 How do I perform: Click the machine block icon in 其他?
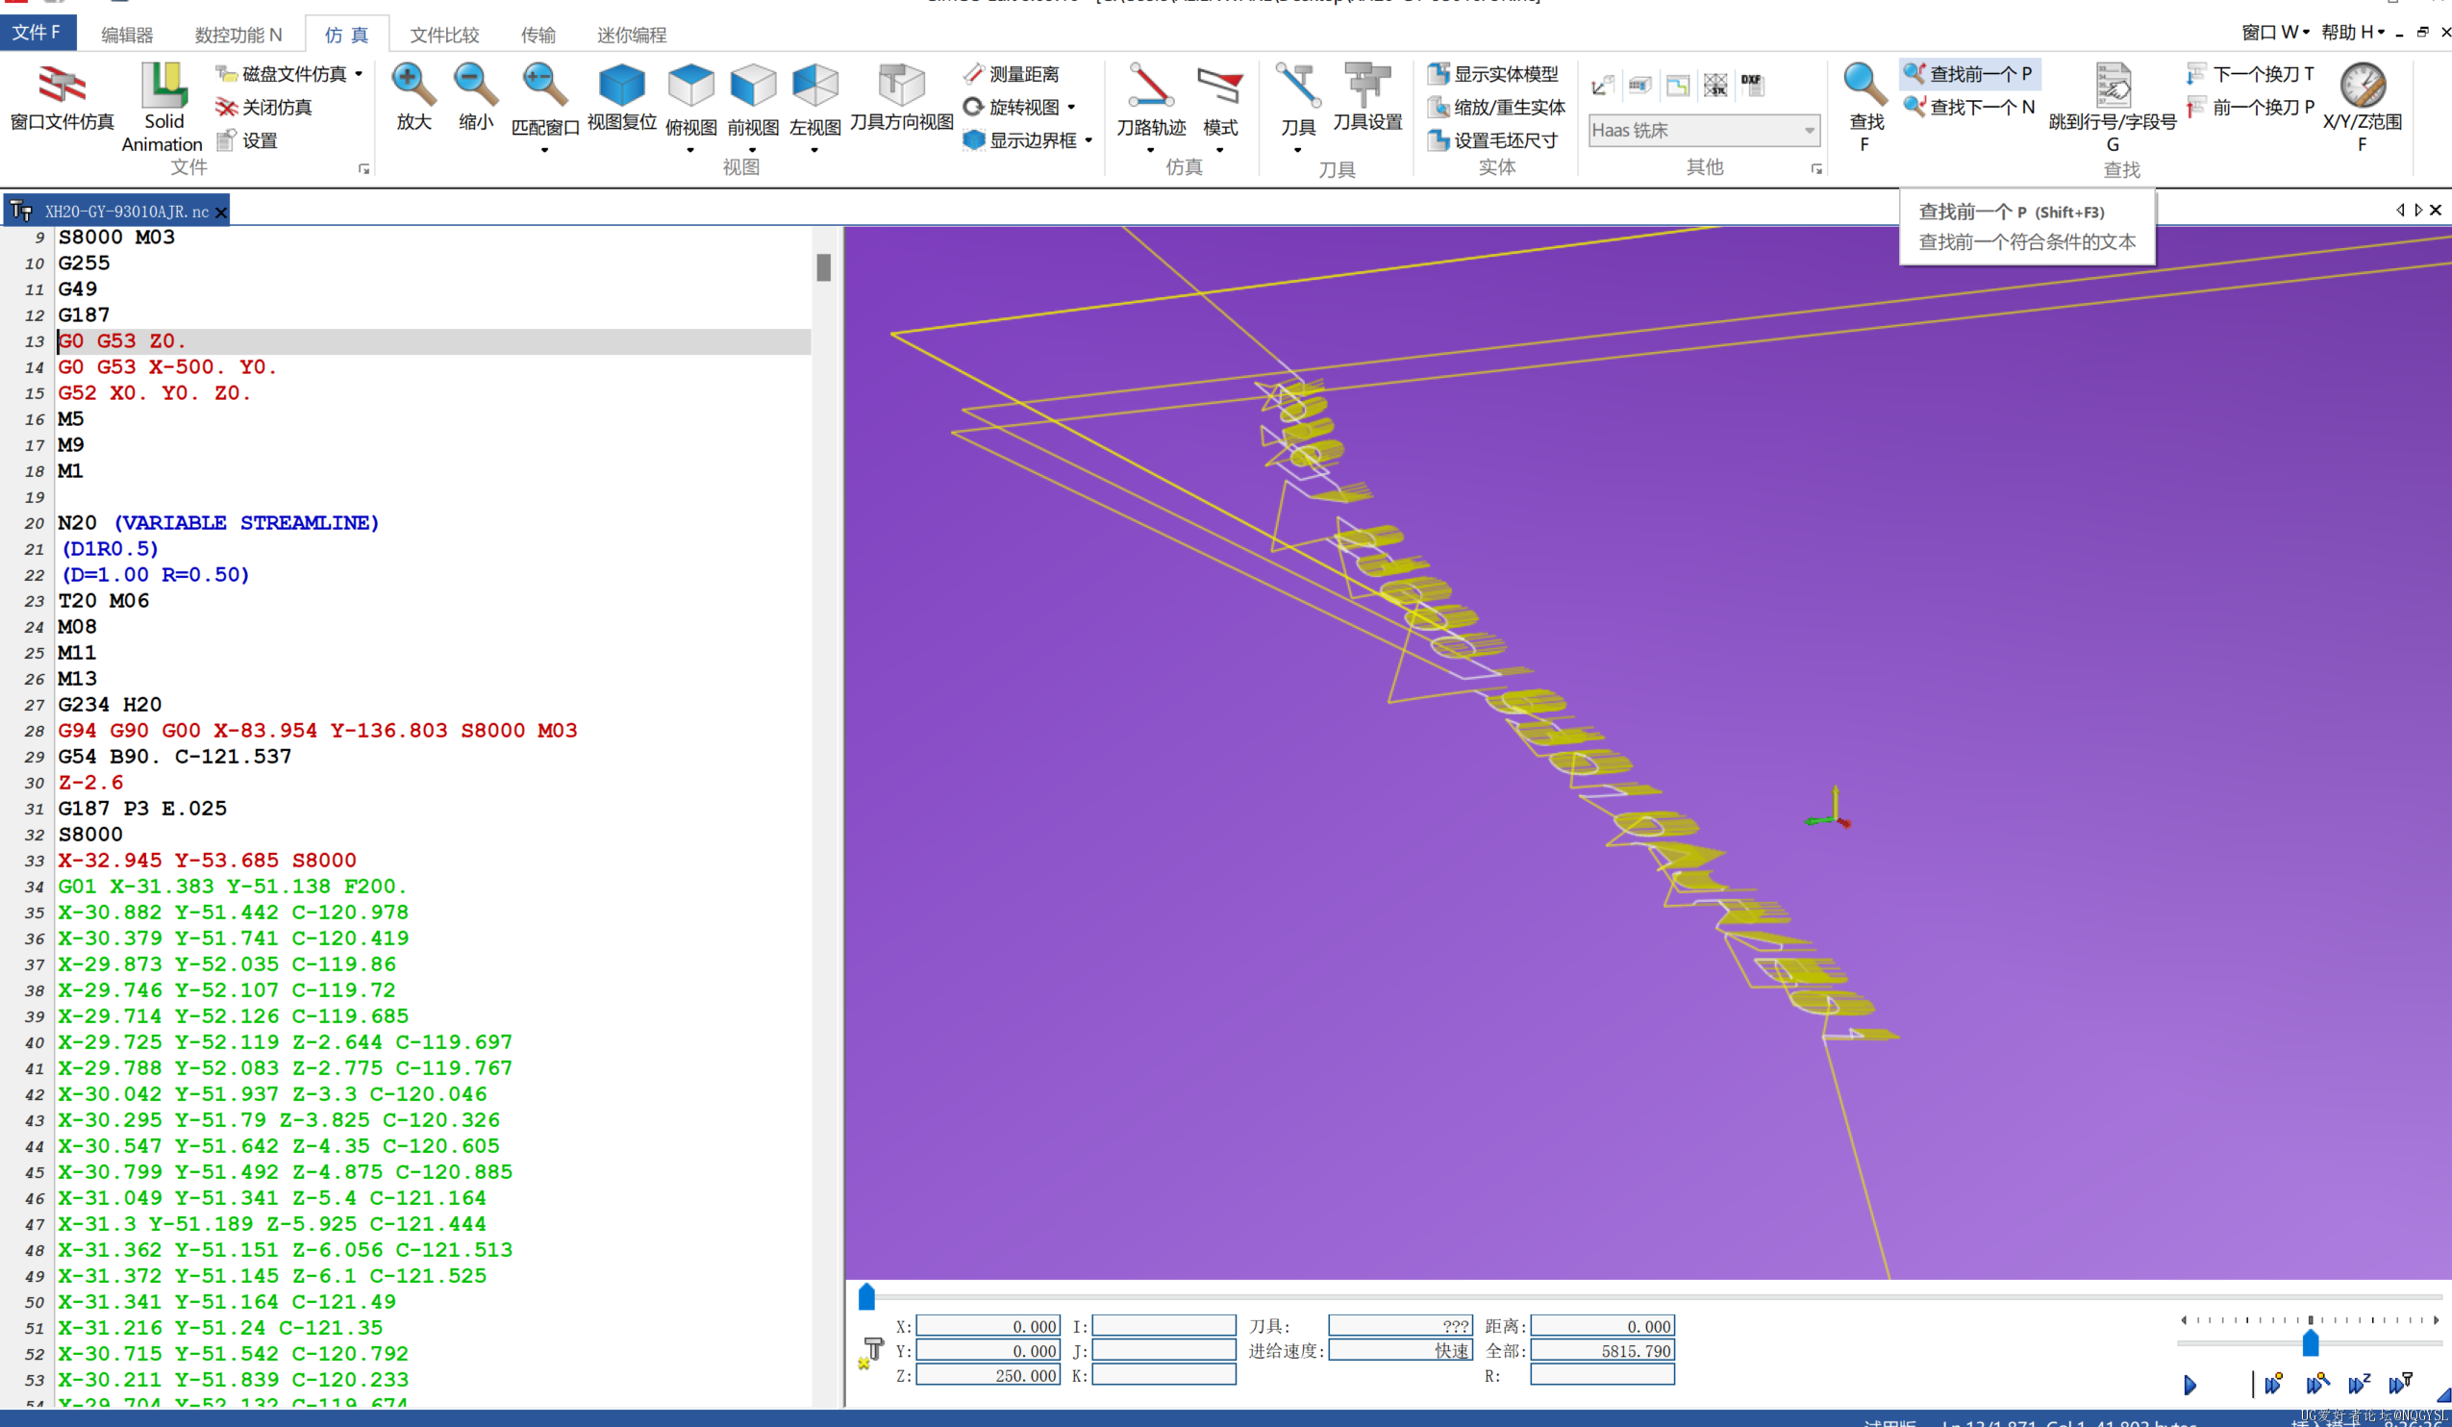tap(1639, 86)
